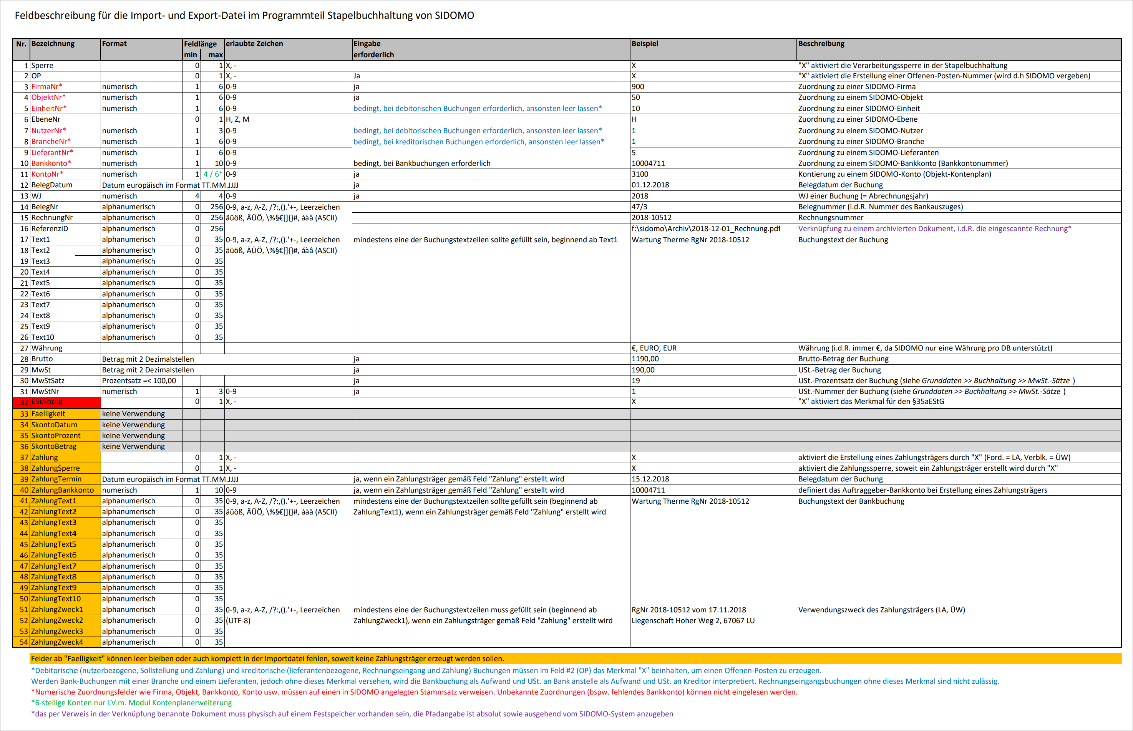
Task: Select the field name 'Text10'
Action: coord(43,337)
